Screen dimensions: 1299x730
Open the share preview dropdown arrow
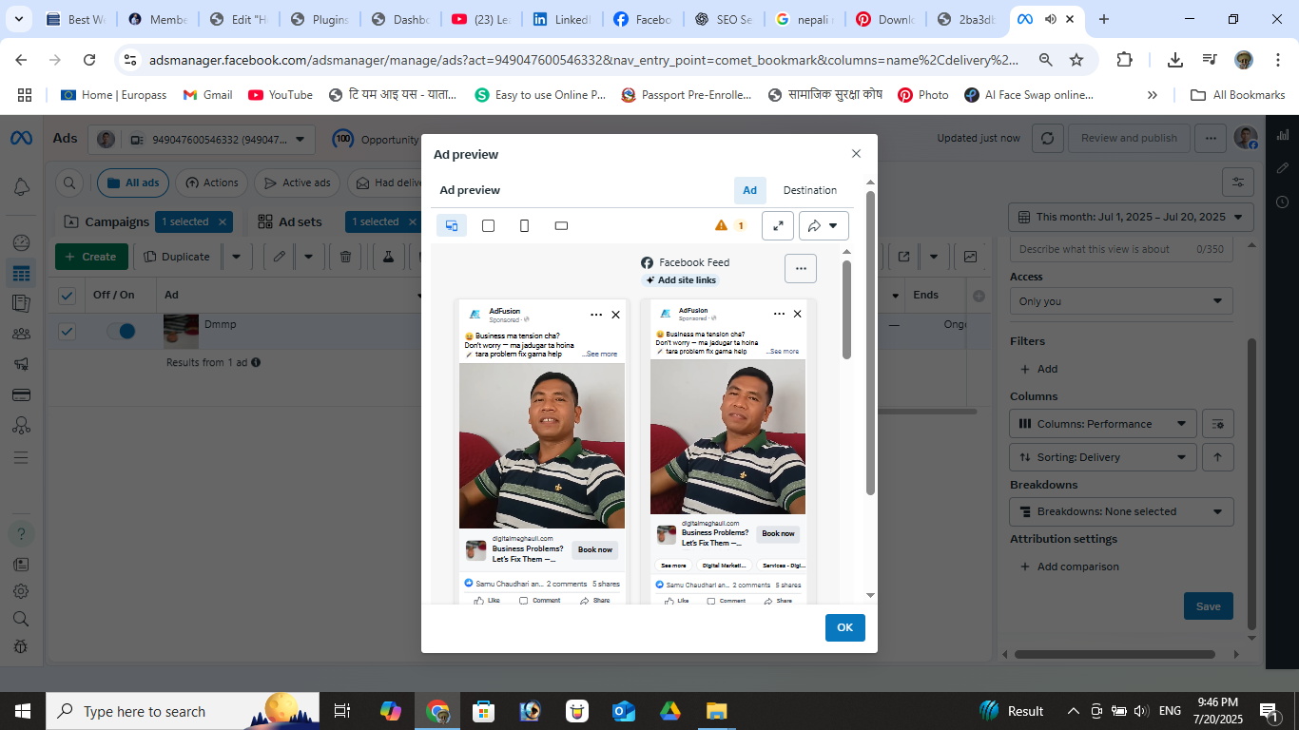(x=833, y=225)
